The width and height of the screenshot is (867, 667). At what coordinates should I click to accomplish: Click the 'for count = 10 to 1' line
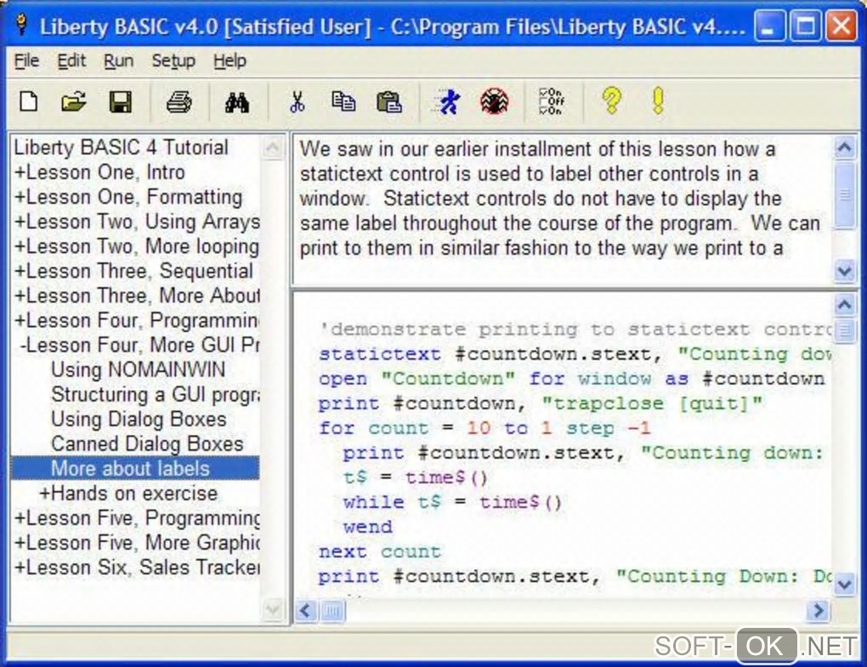pos(484,428)
